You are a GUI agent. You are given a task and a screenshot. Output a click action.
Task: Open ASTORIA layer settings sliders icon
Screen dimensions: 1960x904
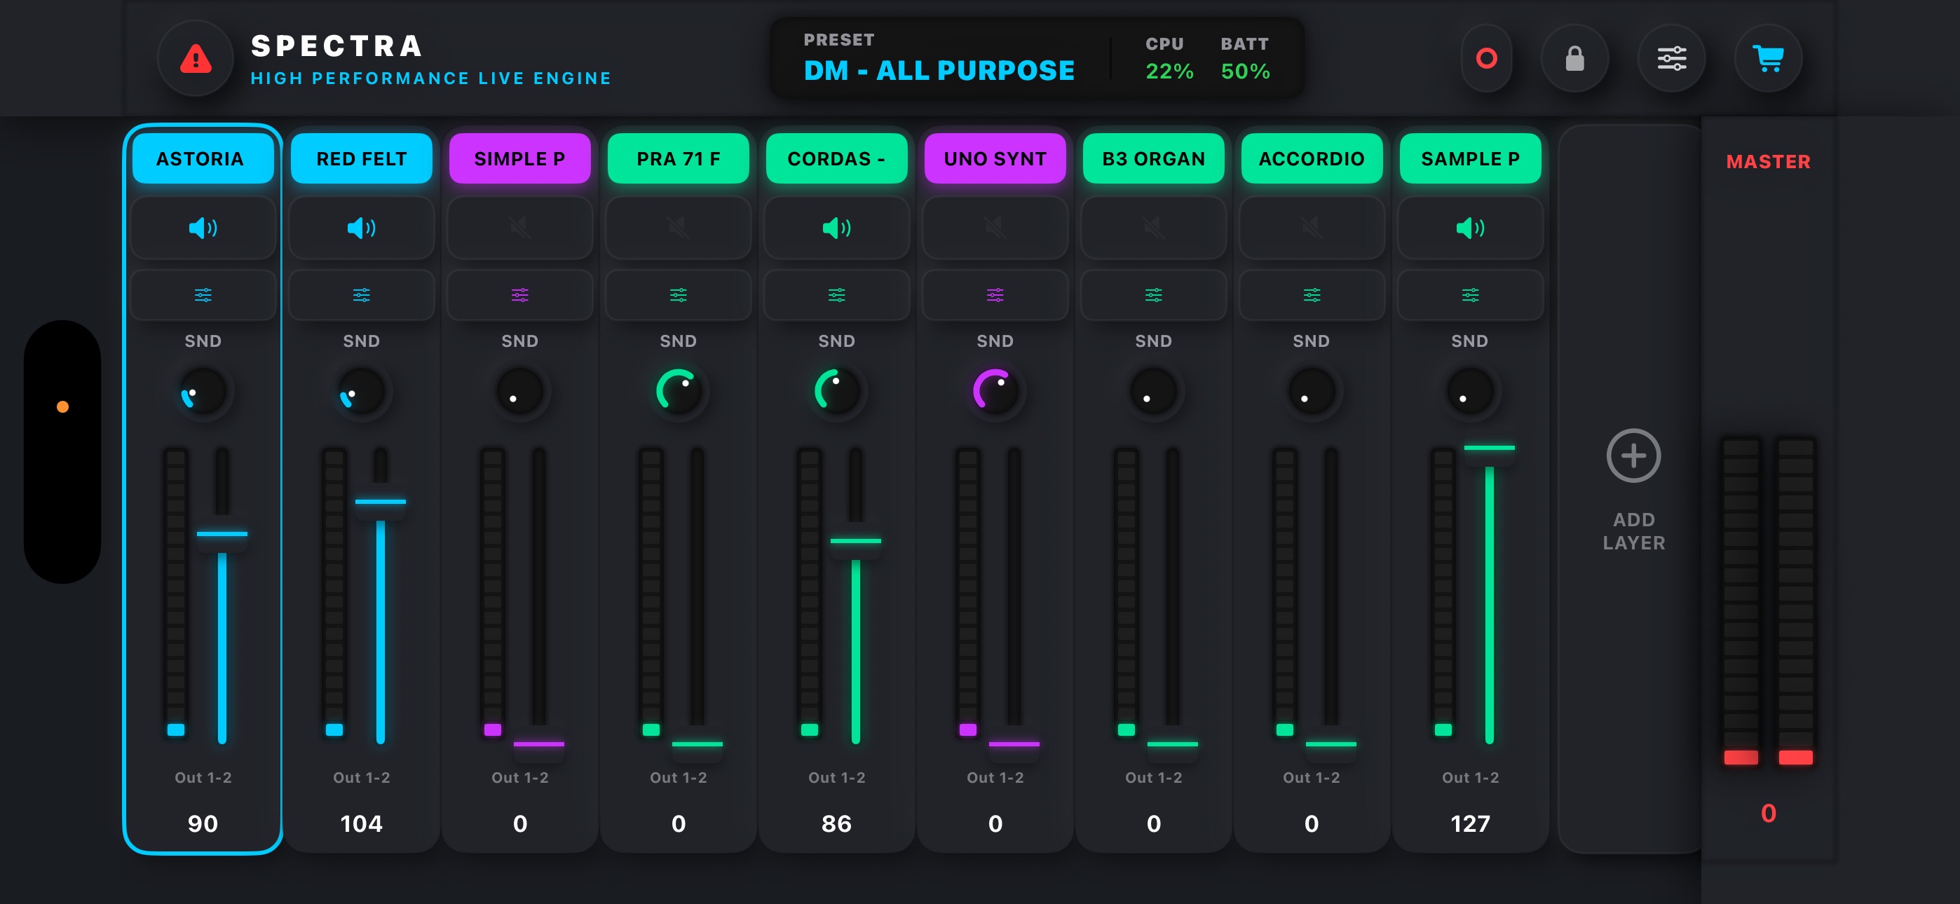(203, 295)
